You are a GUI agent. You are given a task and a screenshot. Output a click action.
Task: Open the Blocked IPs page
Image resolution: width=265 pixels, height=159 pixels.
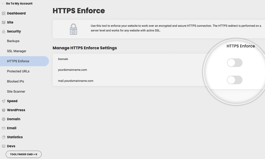[16, 81]
